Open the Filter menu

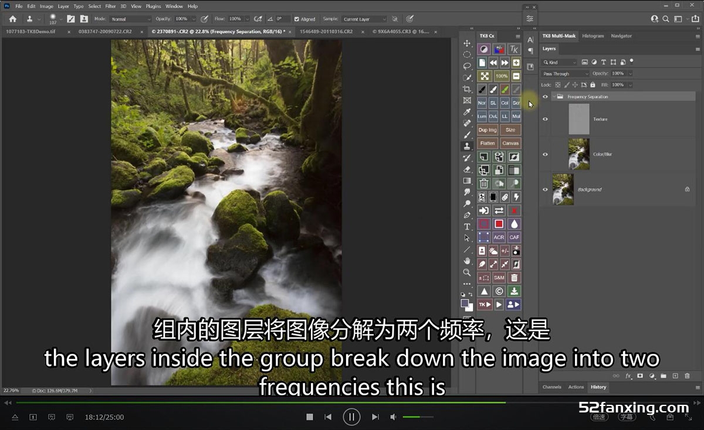[x=110, y=6]
